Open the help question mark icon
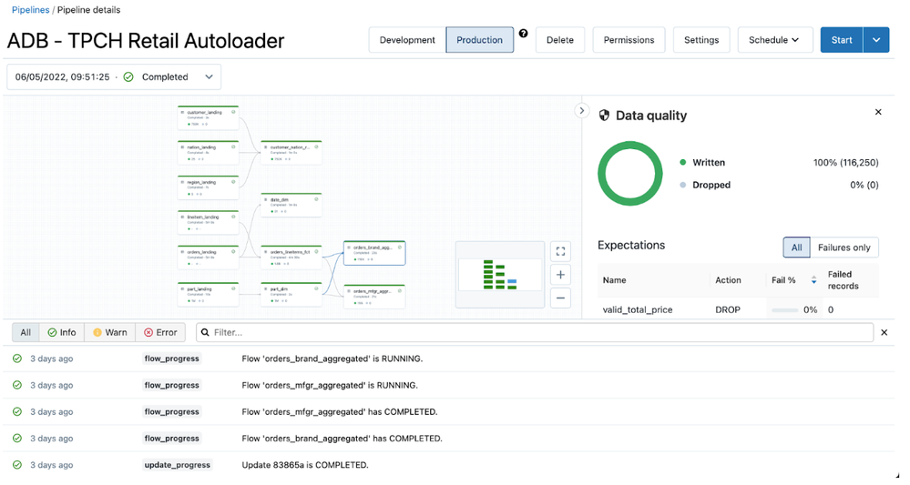The image size is (910, 485). [524, 34]
